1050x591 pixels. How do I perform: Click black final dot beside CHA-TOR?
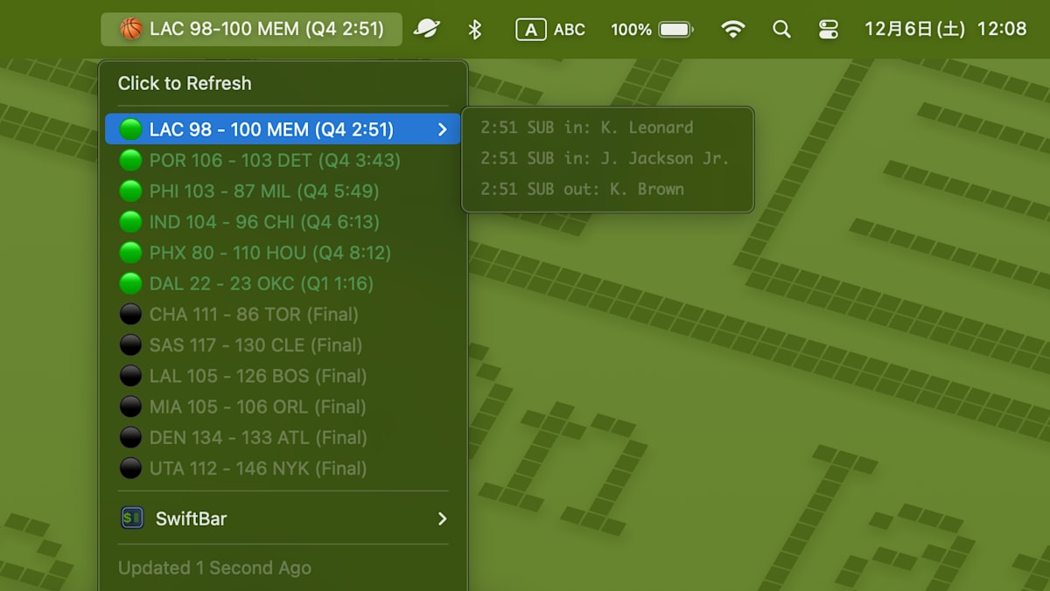(130, 314)
